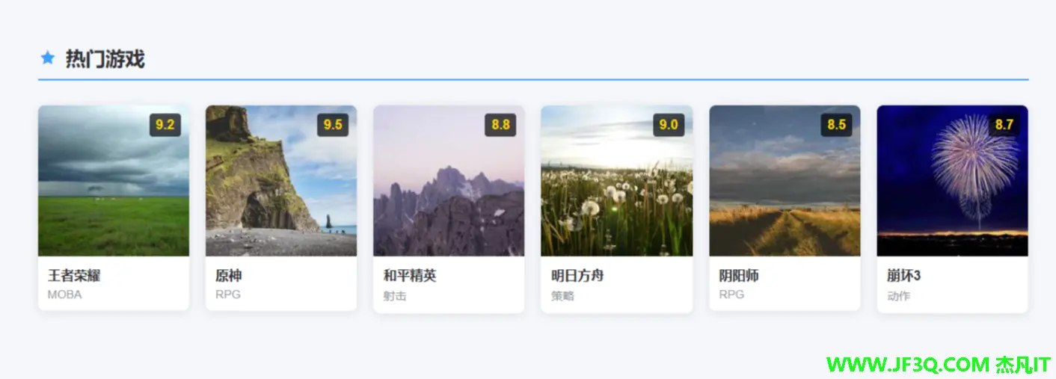The image size is (1056, 379).
Task: Click the 8.7 rating badge
Action: (x=1004, y=125)
